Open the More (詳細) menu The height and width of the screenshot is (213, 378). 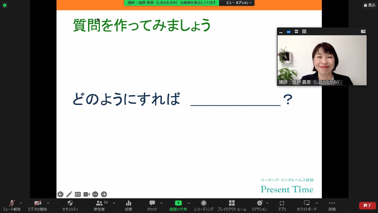332,206
